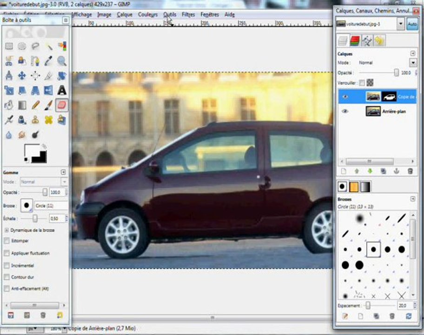Image resolution: width=424 pixels, height=335 pixels.
Task: Expand Dynamique de la brosse options
Action: (x=6, y=230)
